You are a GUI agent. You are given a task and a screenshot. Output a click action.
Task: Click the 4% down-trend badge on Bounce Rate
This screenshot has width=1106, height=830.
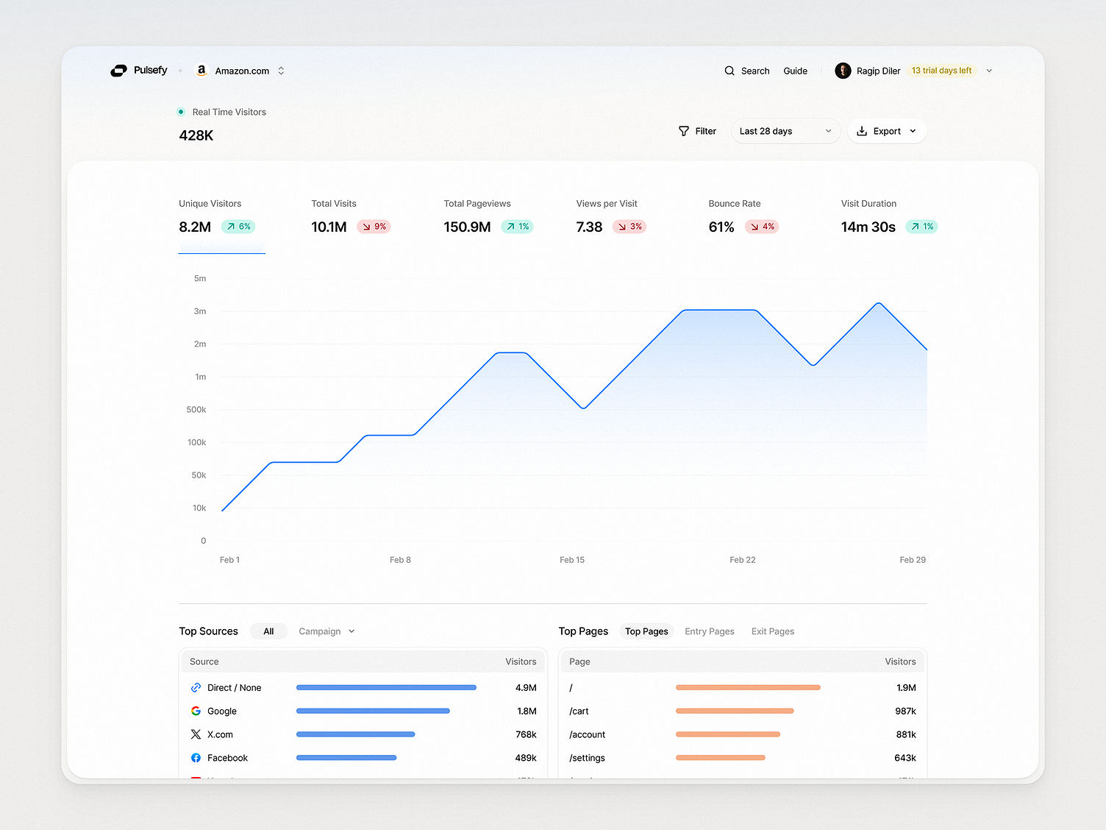coord(762,227)
